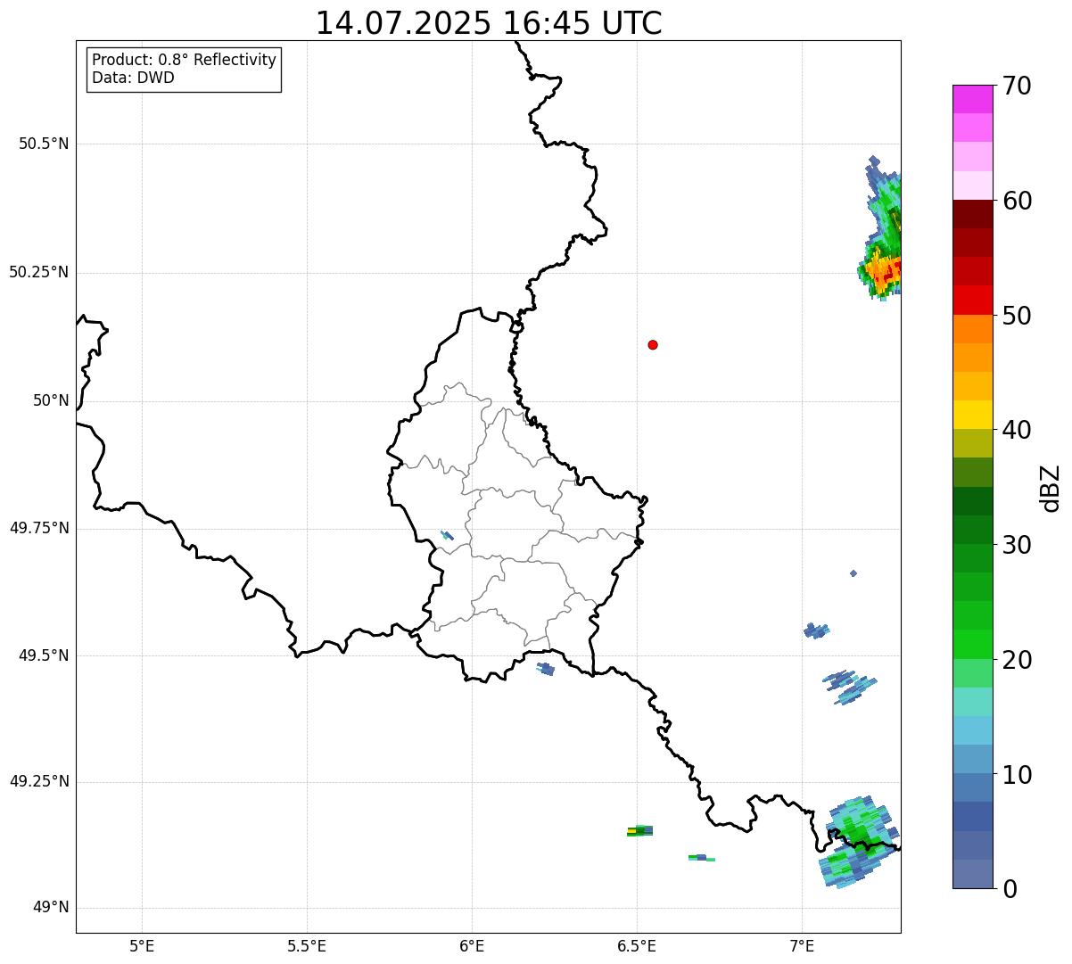Click the bright green colorbar segment above 20
1072x964 pixels.
(972, 644)
